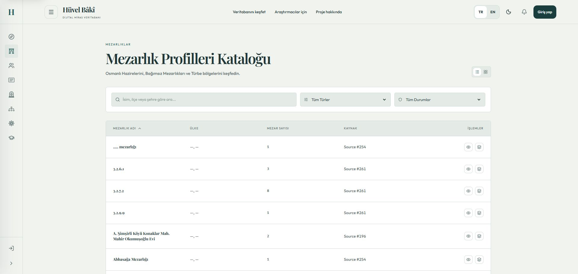The width and height of the screenshot is (578, 274).
Task: Open the people icon in sidebar
Action: (11, 66)
